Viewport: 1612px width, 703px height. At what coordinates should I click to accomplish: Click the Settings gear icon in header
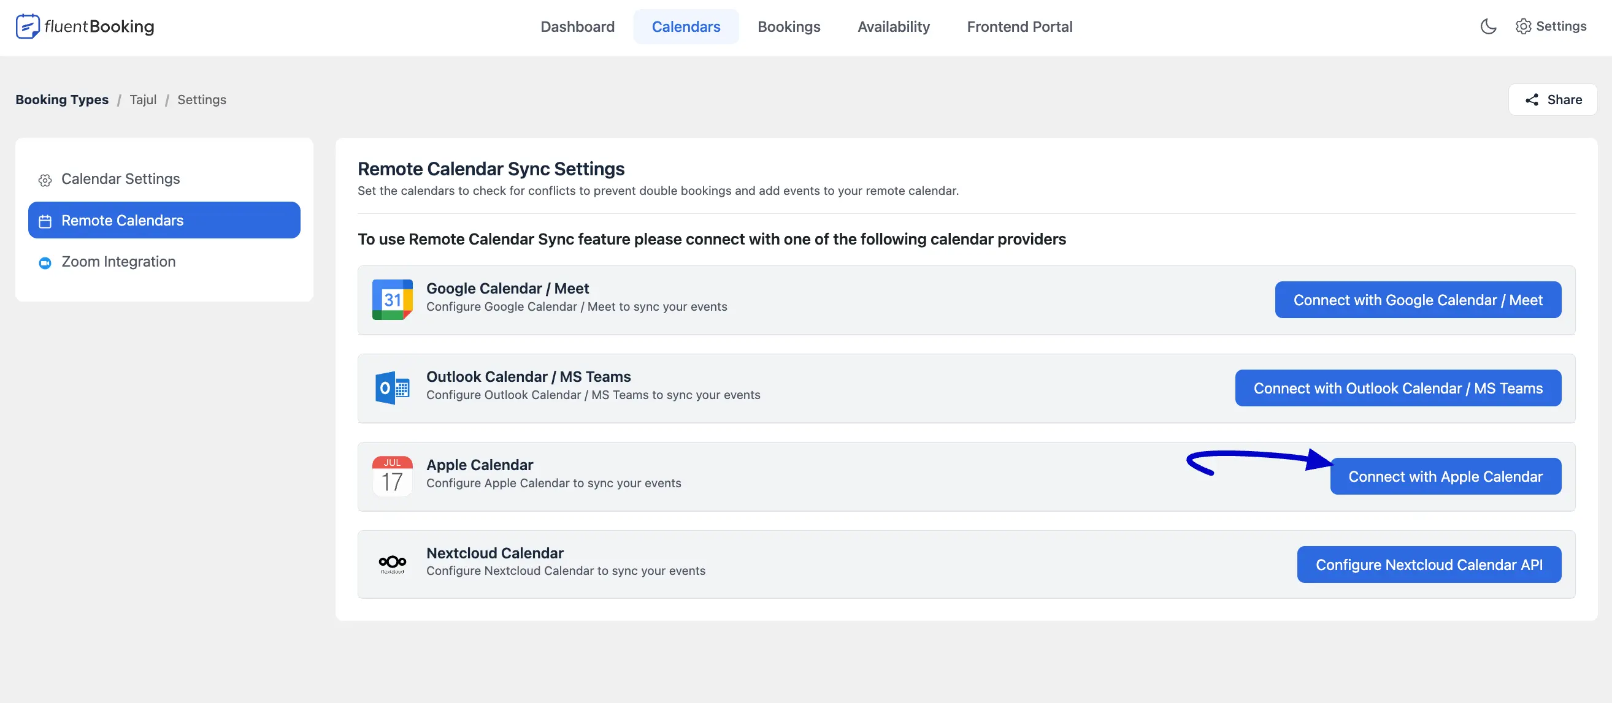pos(1523,26)
